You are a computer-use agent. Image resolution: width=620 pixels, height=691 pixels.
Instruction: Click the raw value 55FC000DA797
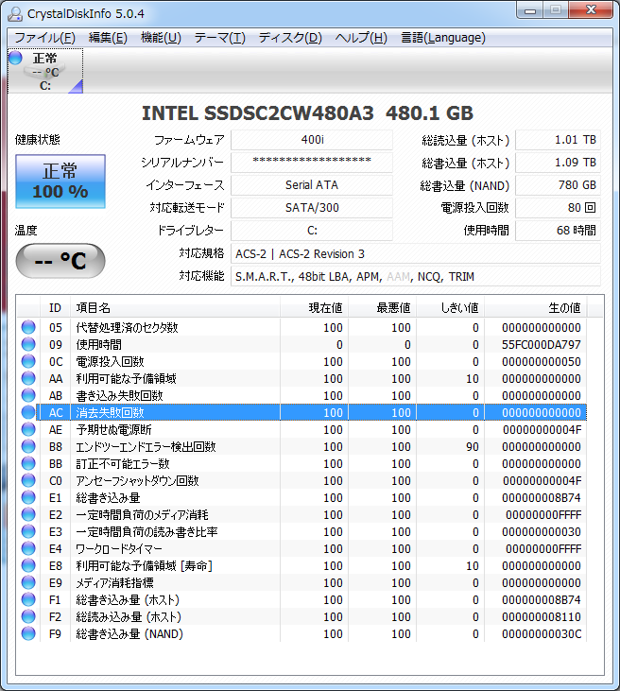pyautogui.click(x=542, y=345)
